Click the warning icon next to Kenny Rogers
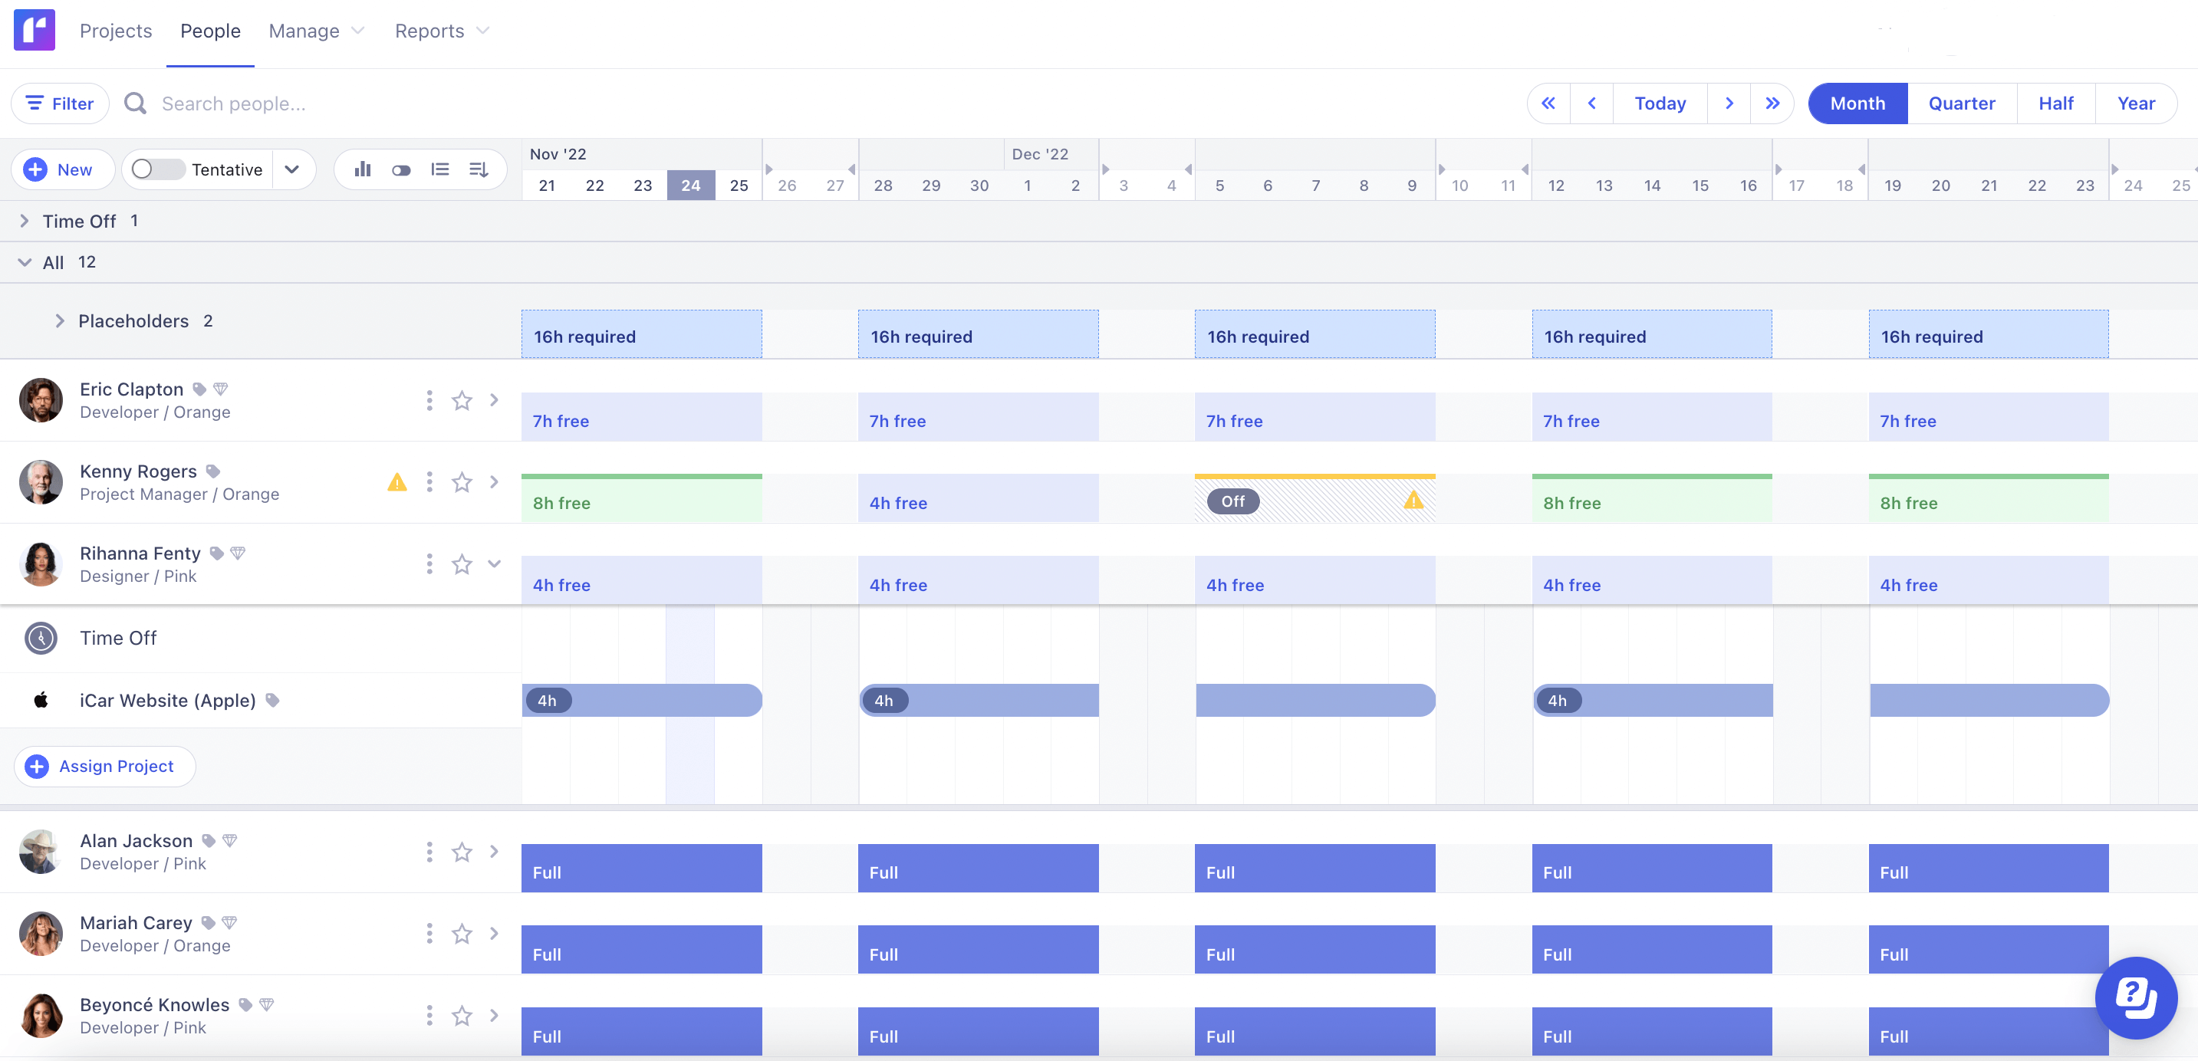 [396, 482]
